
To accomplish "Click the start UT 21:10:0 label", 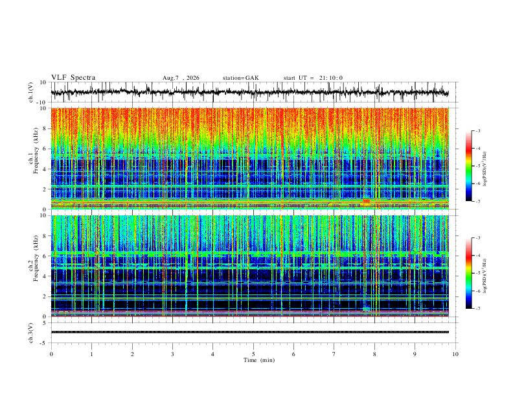I will [313, 78].
